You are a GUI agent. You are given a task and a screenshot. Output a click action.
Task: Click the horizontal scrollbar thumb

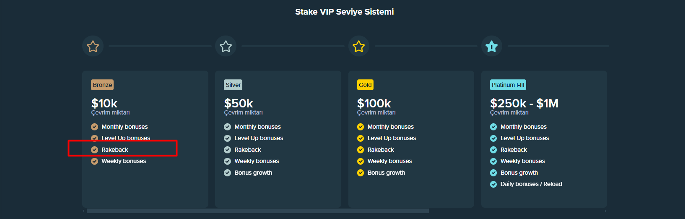click(x=257, y=211)
